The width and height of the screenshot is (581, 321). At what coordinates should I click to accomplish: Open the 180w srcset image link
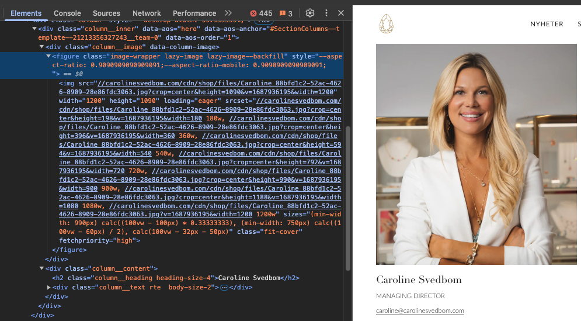pyautogui.click(x=200, y=109)
